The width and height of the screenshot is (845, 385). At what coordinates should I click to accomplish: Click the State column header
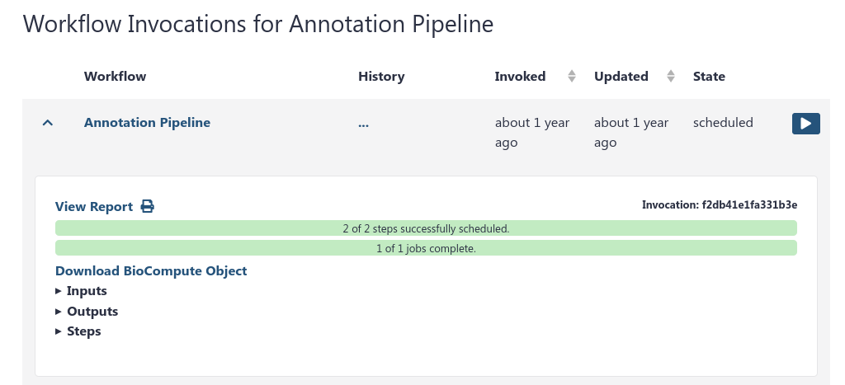click(709, 77)
